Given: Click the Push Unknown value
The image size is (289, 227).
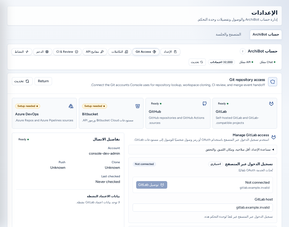Looking at the screenshot, I should pos(58,167).
